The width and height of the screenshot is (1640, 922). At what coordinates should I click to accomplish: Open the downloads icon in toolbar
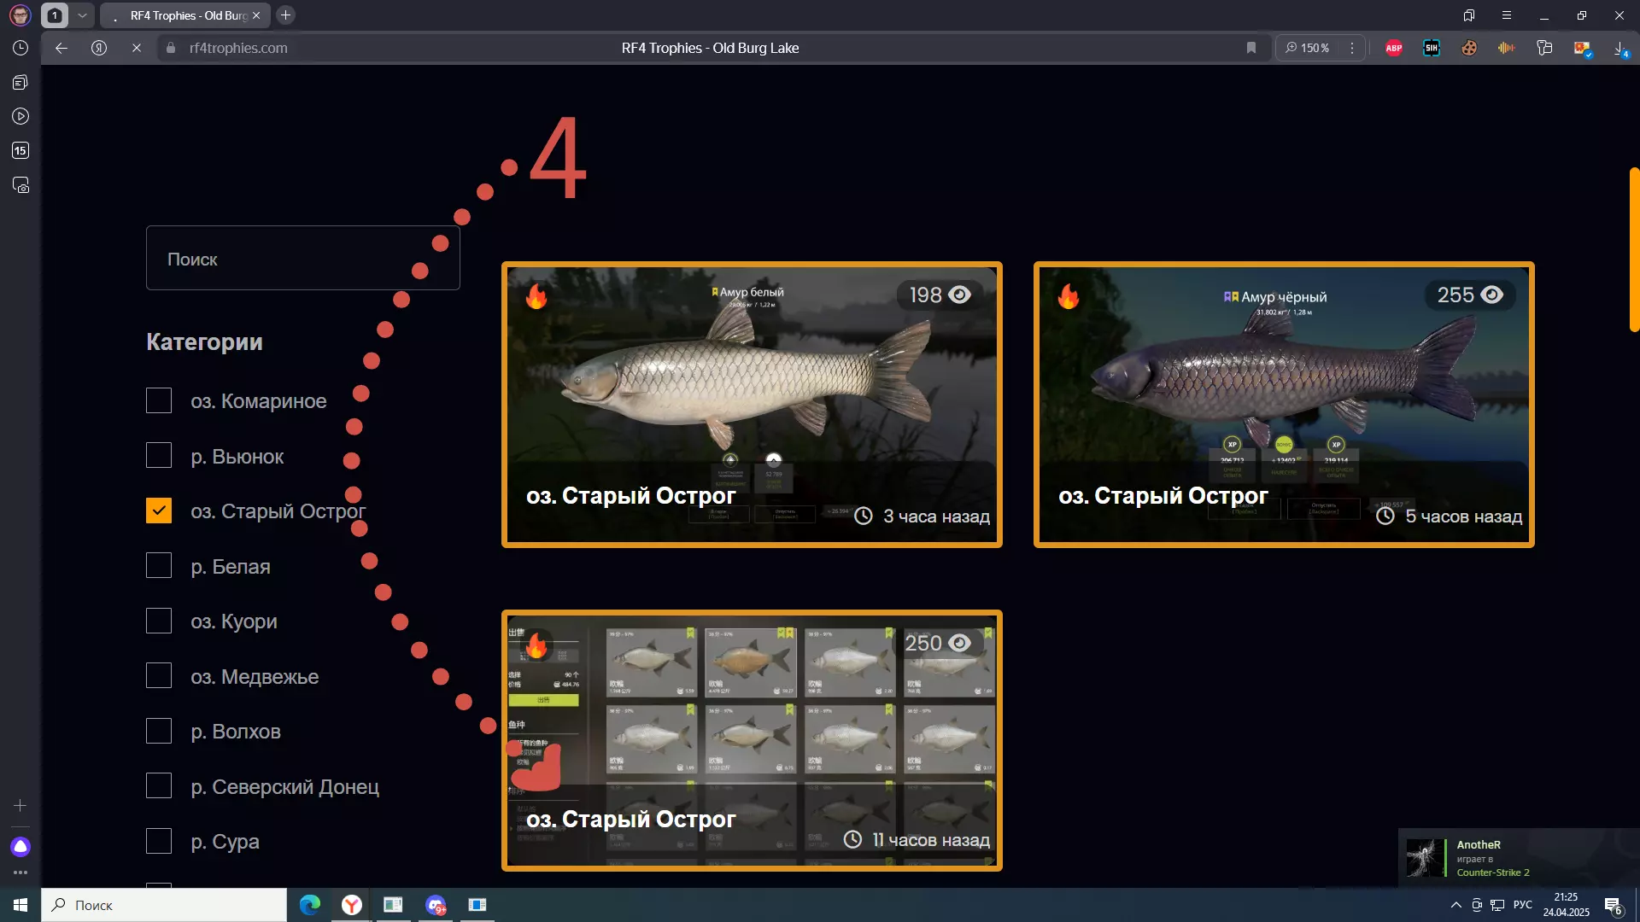tap(1620, 49)
